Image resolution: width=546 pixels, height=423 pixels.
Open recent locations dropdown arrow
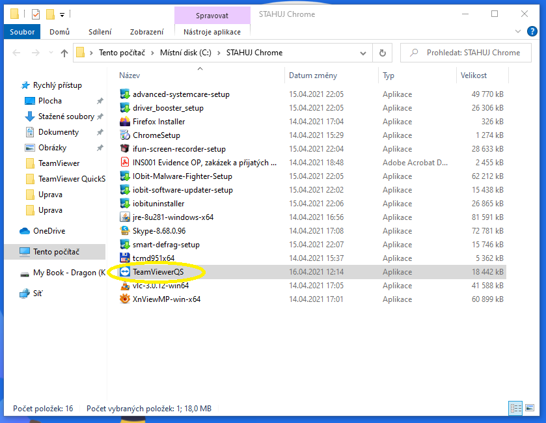(x=51, y=53)
